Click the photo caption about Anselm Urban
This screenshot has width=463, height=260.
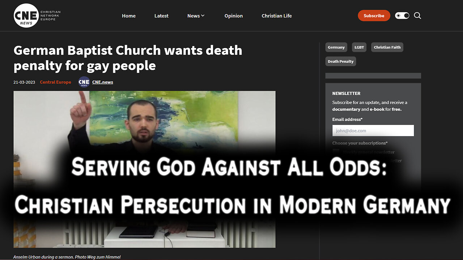(x=67, y=257)
